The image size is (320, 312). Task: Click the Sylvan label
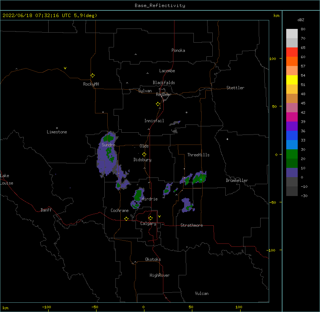(145, 91)
